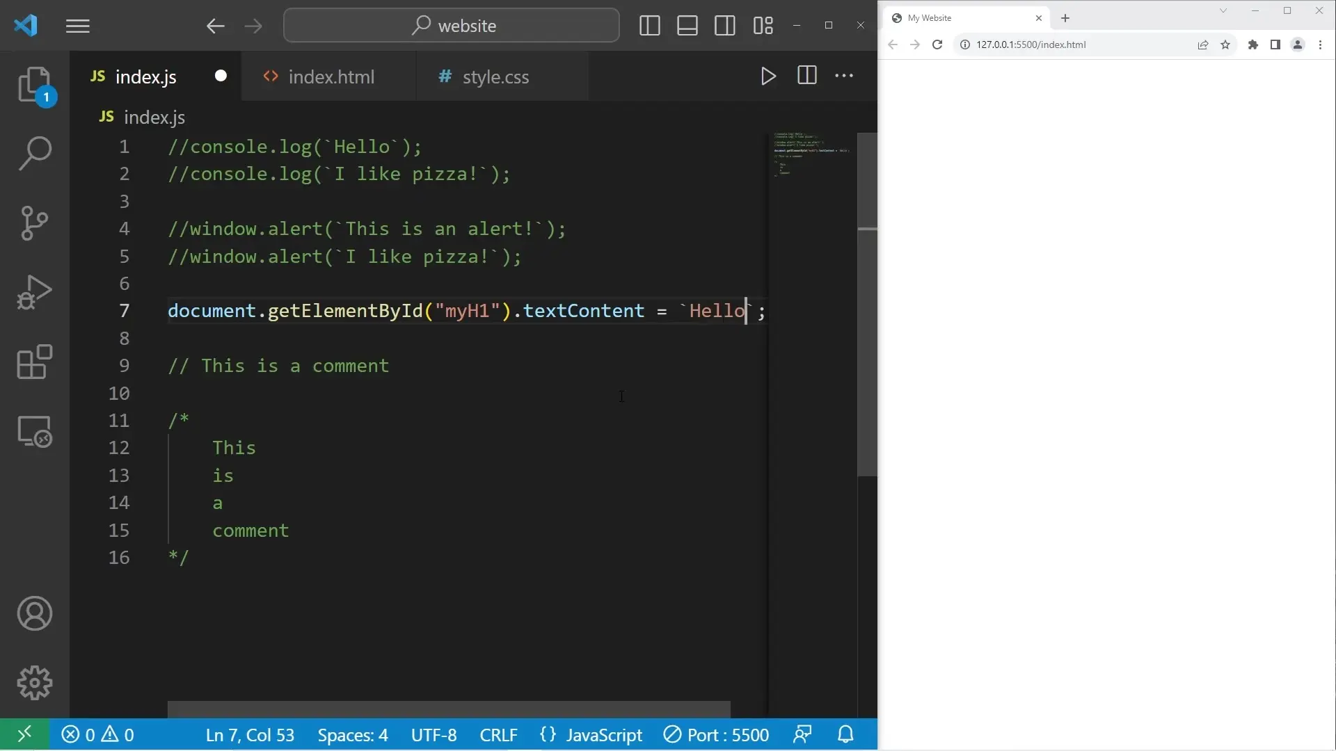Select the My Website browser tab

(964, 18)
